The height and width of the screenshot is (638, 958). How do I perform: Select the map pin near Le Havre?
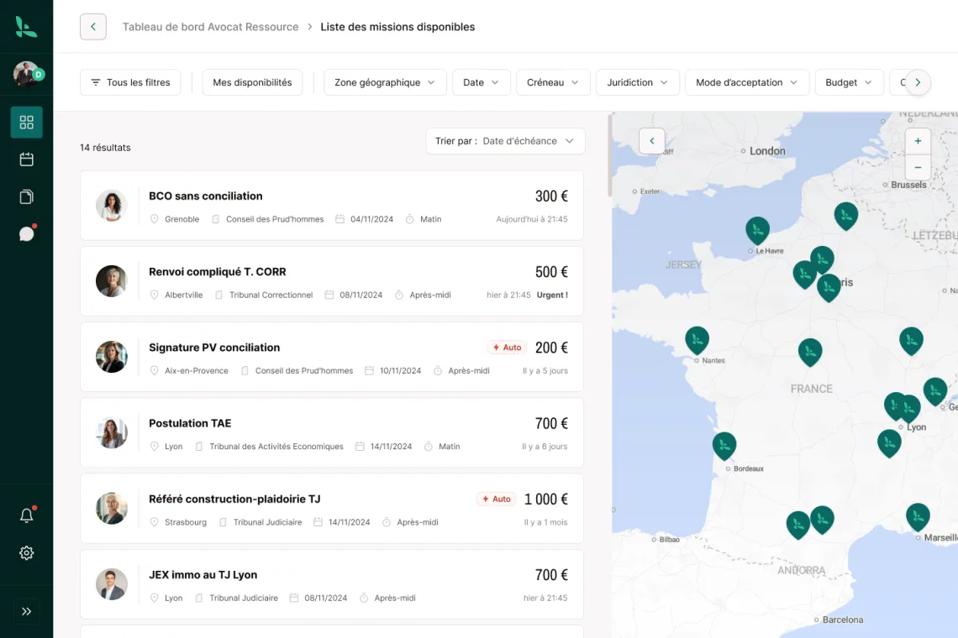click(758, 230)
